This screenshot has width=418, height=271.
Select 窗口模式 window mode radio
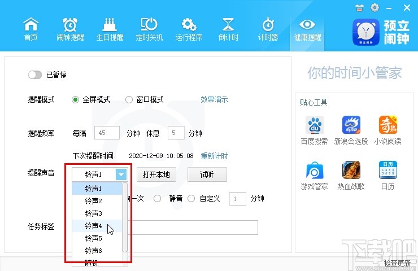pos(129,100)
